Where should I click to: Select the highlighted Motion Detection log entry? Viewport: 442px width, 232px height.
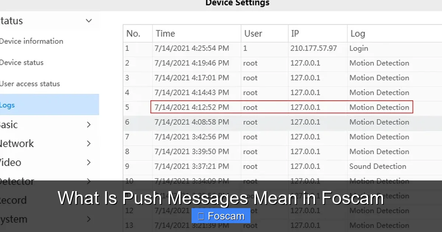tap(282, 107)
